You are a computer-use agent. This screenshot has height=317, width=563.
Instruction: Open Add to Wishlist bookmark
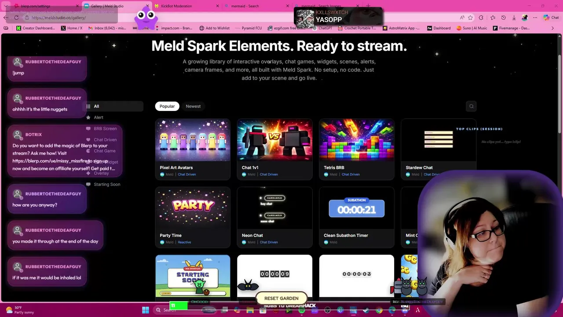214,28
